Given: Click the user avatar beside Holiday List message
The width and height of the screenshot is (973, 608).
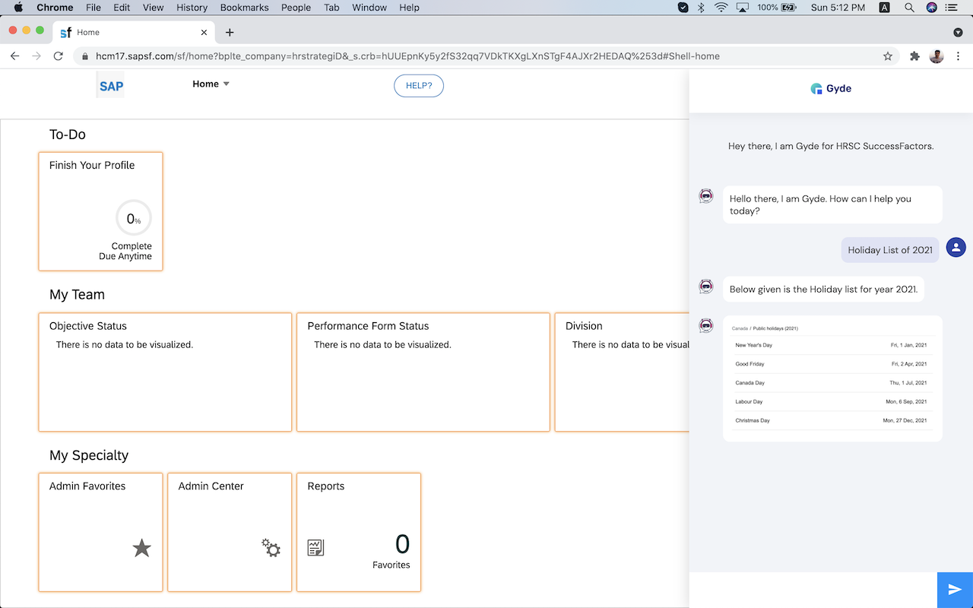Looking at the screenshot, I should click(956, 247).
